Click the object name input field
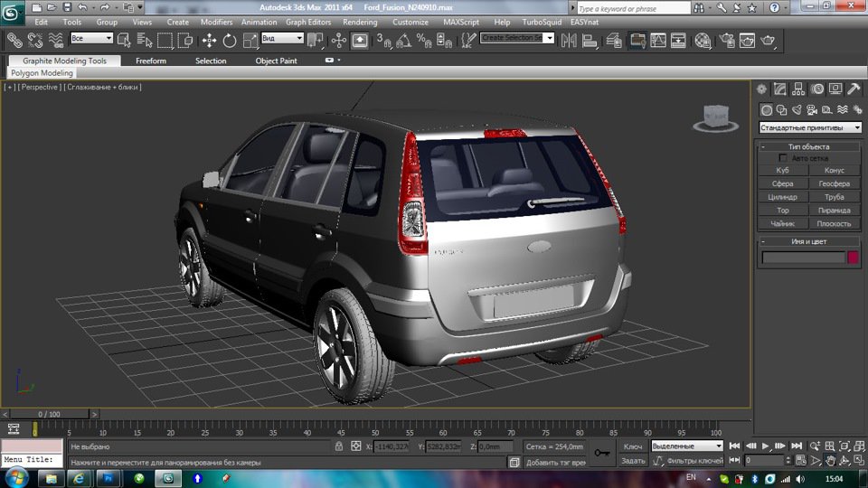The image size is (868, 488). point(803,258)
